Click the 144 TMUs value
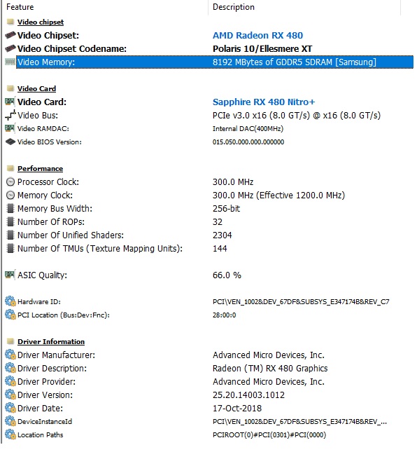 click(x=220, y=248)
